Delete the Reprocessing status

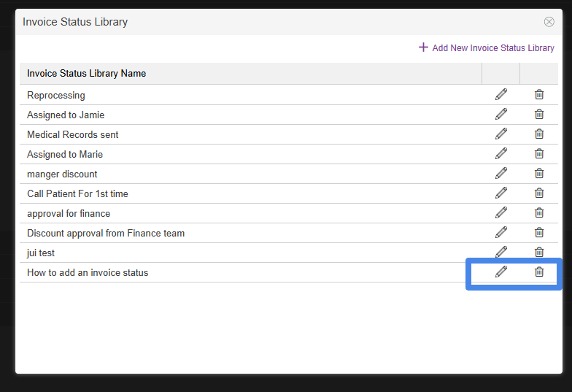pyautogui.click(x=539, y=94)
